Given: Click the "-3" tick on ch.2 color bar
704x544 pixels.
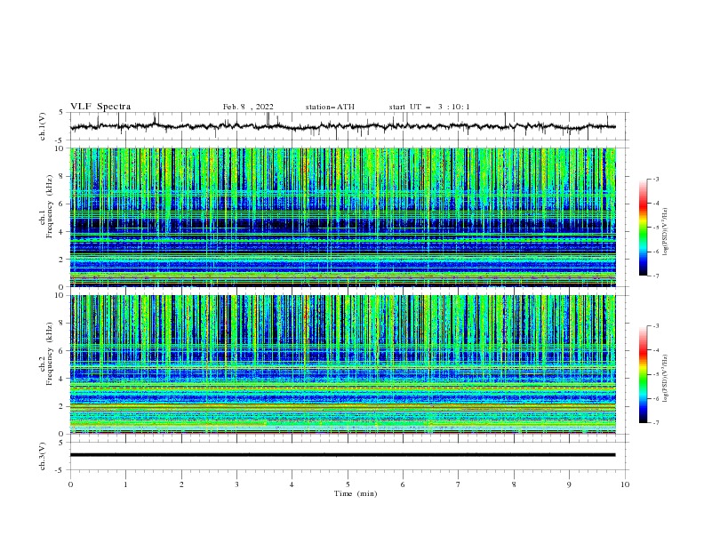Looking at the screenshot, I should point(656,326).
